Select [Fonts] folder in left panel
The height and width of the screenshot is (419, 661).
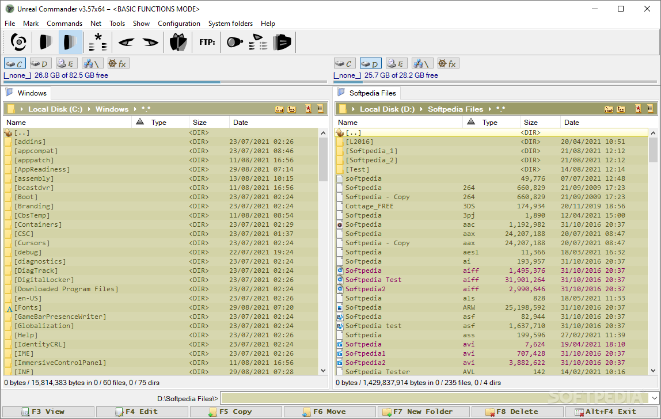(x=161, y=308)
